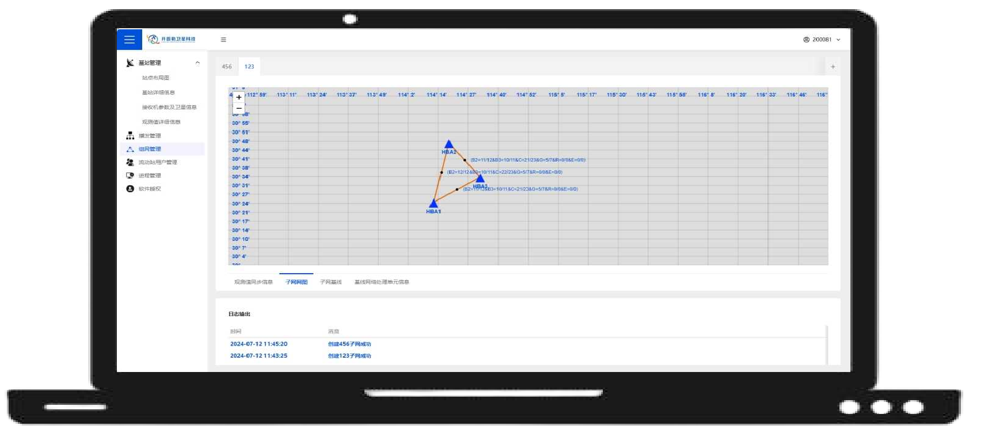Click the 时间 column header in log

(x=235, y=331)
